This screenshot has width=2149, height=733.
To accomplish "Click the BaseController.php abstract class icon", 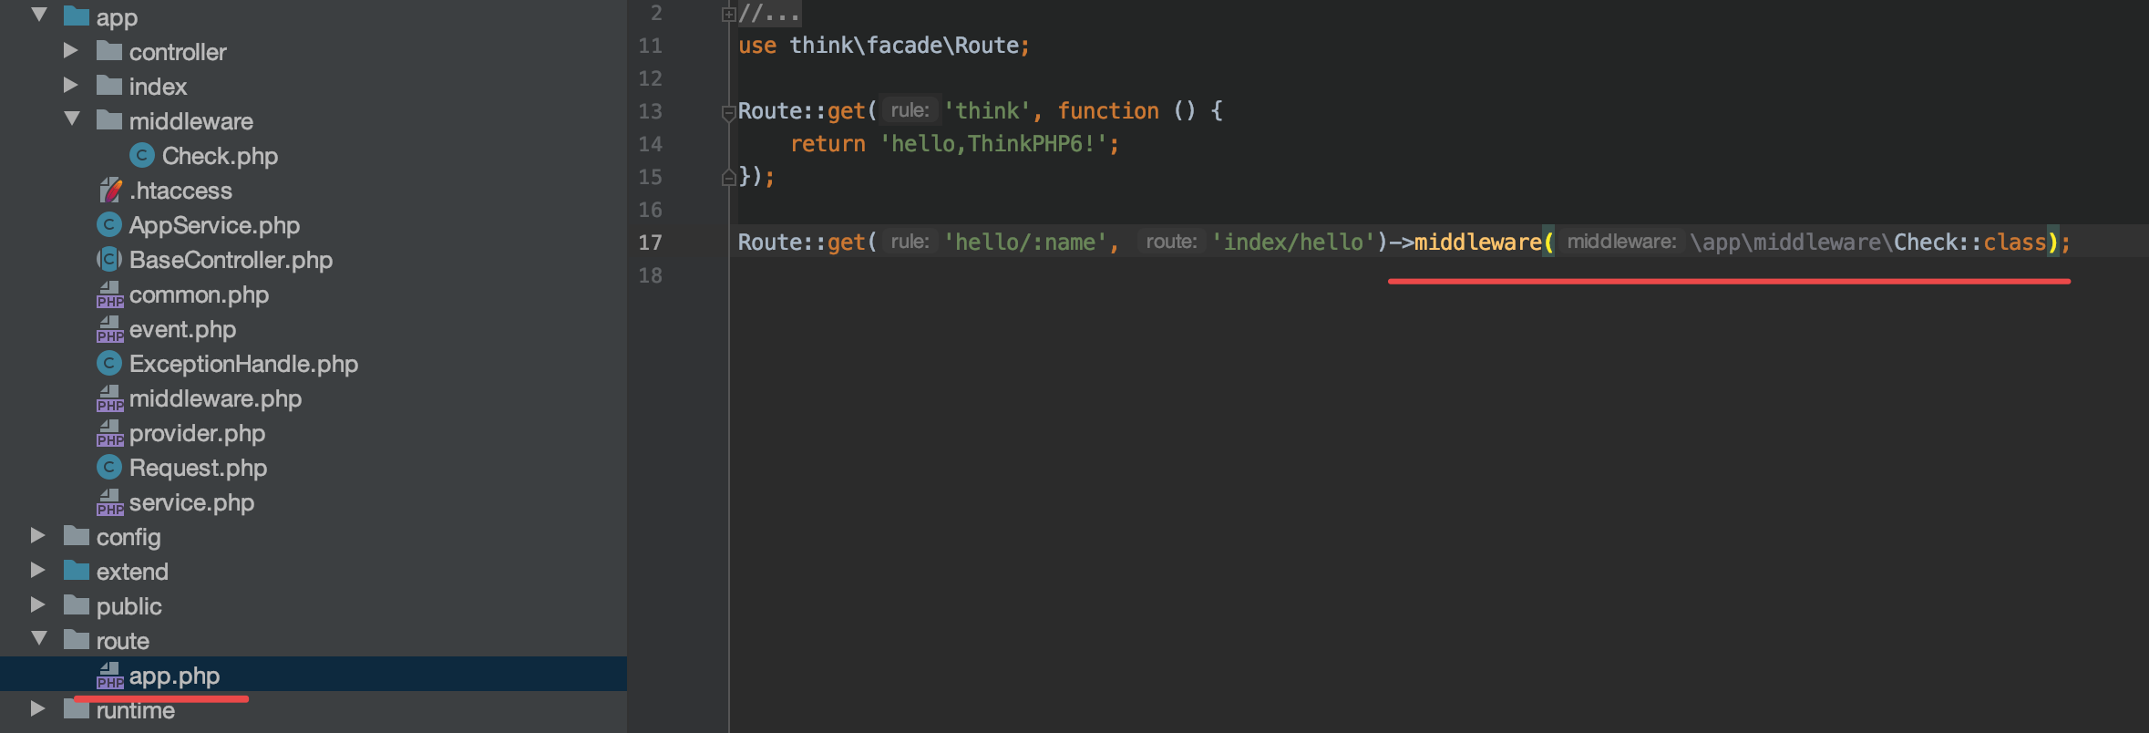I will [109, 260].
